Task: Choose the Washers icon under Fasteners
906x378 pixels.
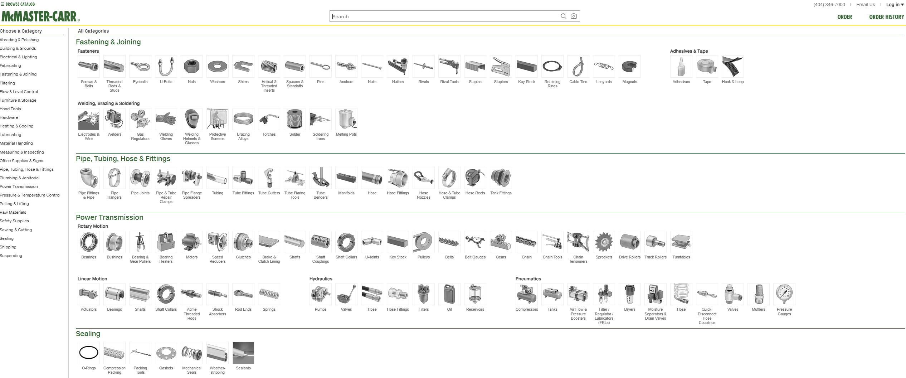Action: (x=218, y=67)
